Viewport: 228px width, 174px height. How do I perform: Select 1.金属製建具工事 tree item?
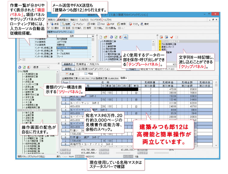click(x=32, y=108)
